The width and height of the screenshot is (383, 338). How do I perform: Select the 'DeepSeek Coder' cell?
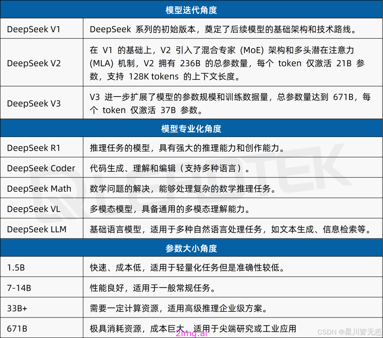point(41,168)
